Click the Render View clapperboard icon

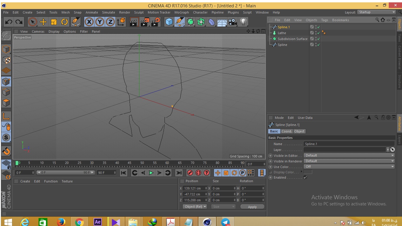pos(134,22)
